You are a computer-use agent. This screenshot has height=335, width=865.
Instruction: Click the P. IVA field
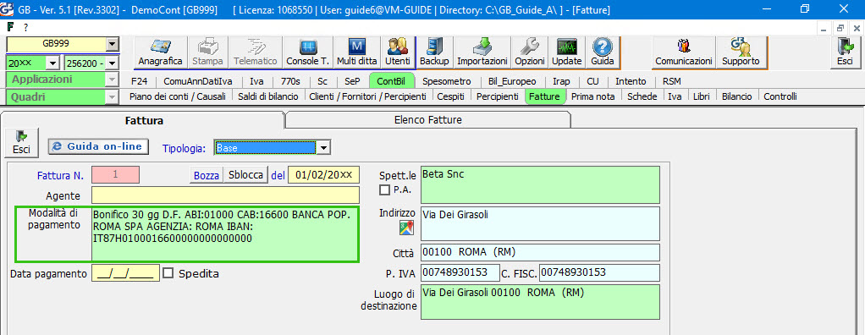(460, 272)
